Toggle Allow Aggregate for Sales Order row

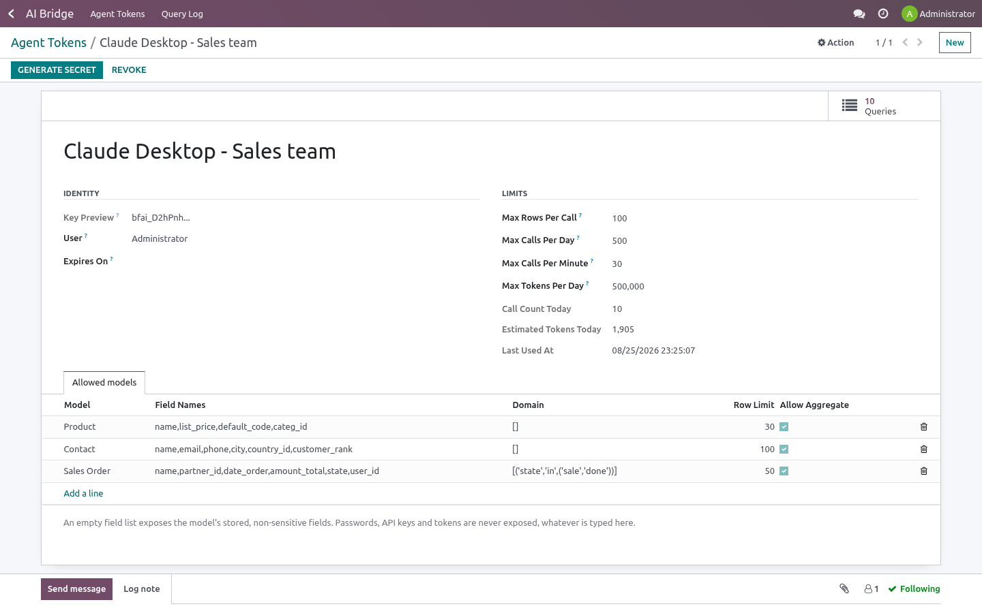784,471
